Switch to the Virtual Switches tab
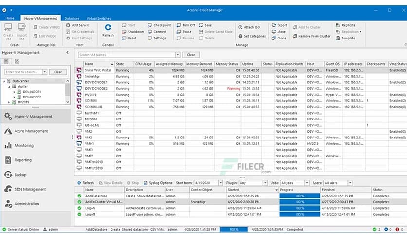The height and width of the screenshot is (236, 407). tap(98, 18)
